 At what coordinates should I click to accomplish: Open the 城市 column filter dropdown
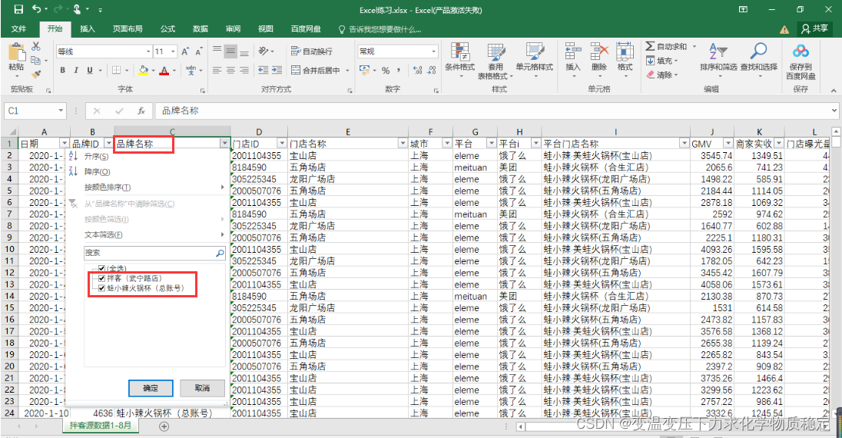point(447,144)
